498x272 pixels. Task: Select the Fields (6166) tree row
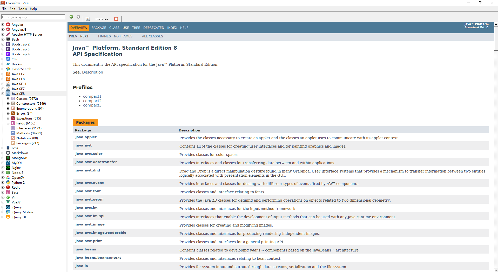pos(26,123)
